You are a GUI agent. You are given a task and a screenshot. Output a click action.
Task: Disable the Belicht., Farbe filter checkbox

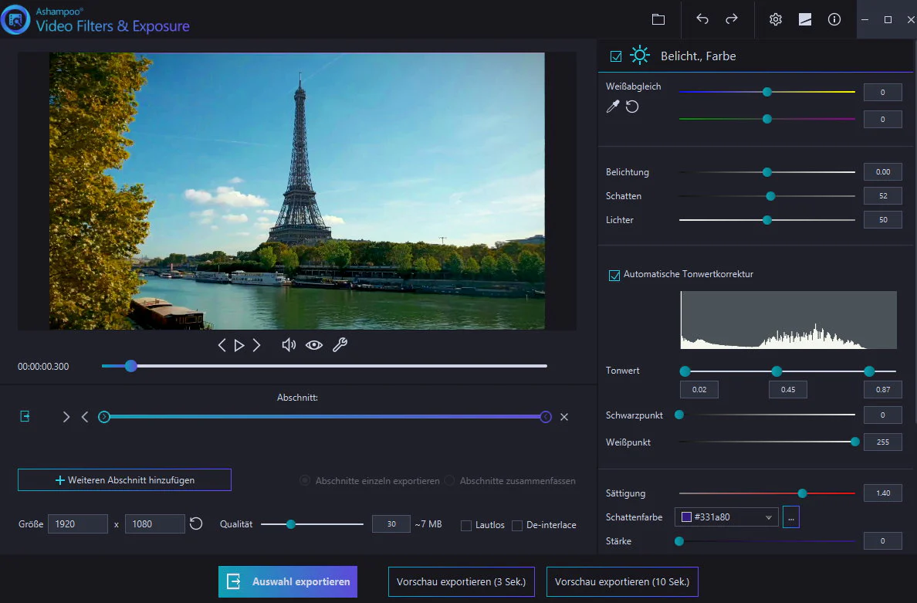point(616,56)
